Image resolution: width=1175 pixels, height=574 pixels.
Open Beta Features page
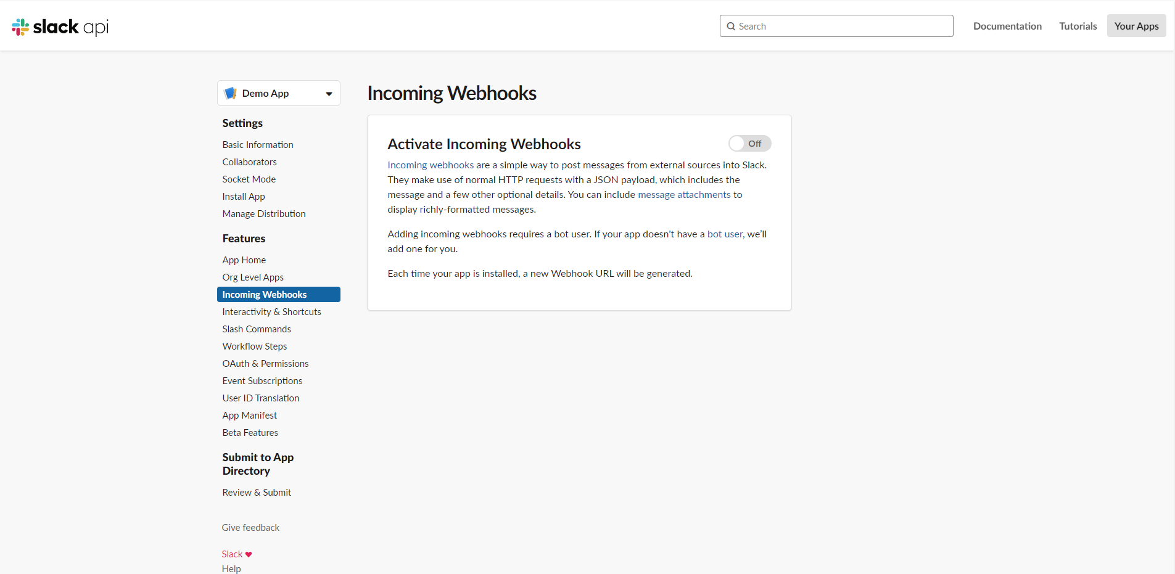250,432
